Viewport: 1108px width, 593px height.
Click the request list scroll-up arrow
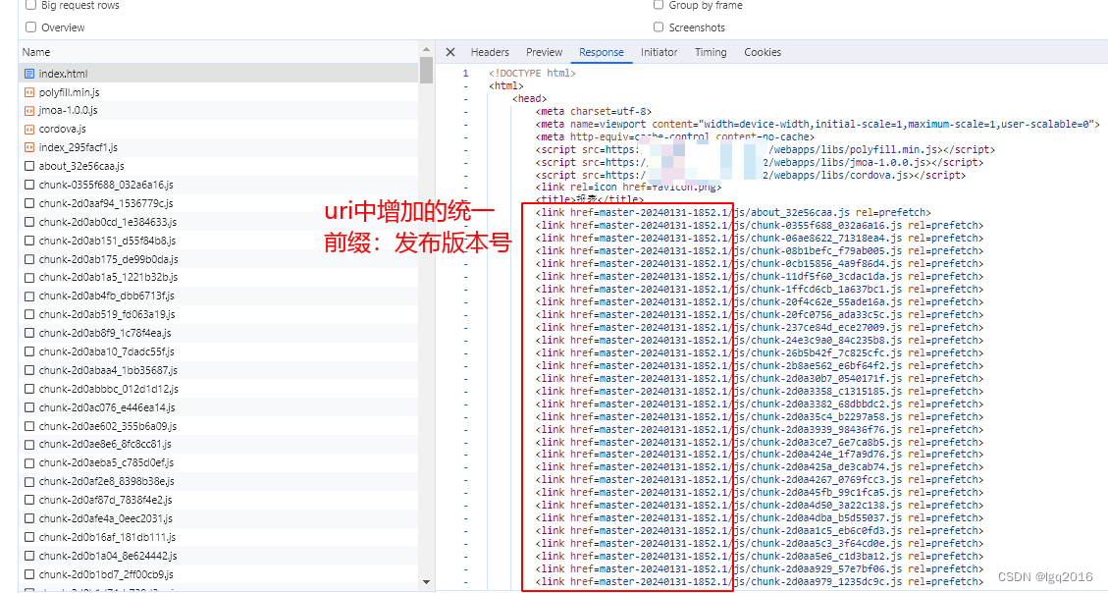(x=426, y=49)
